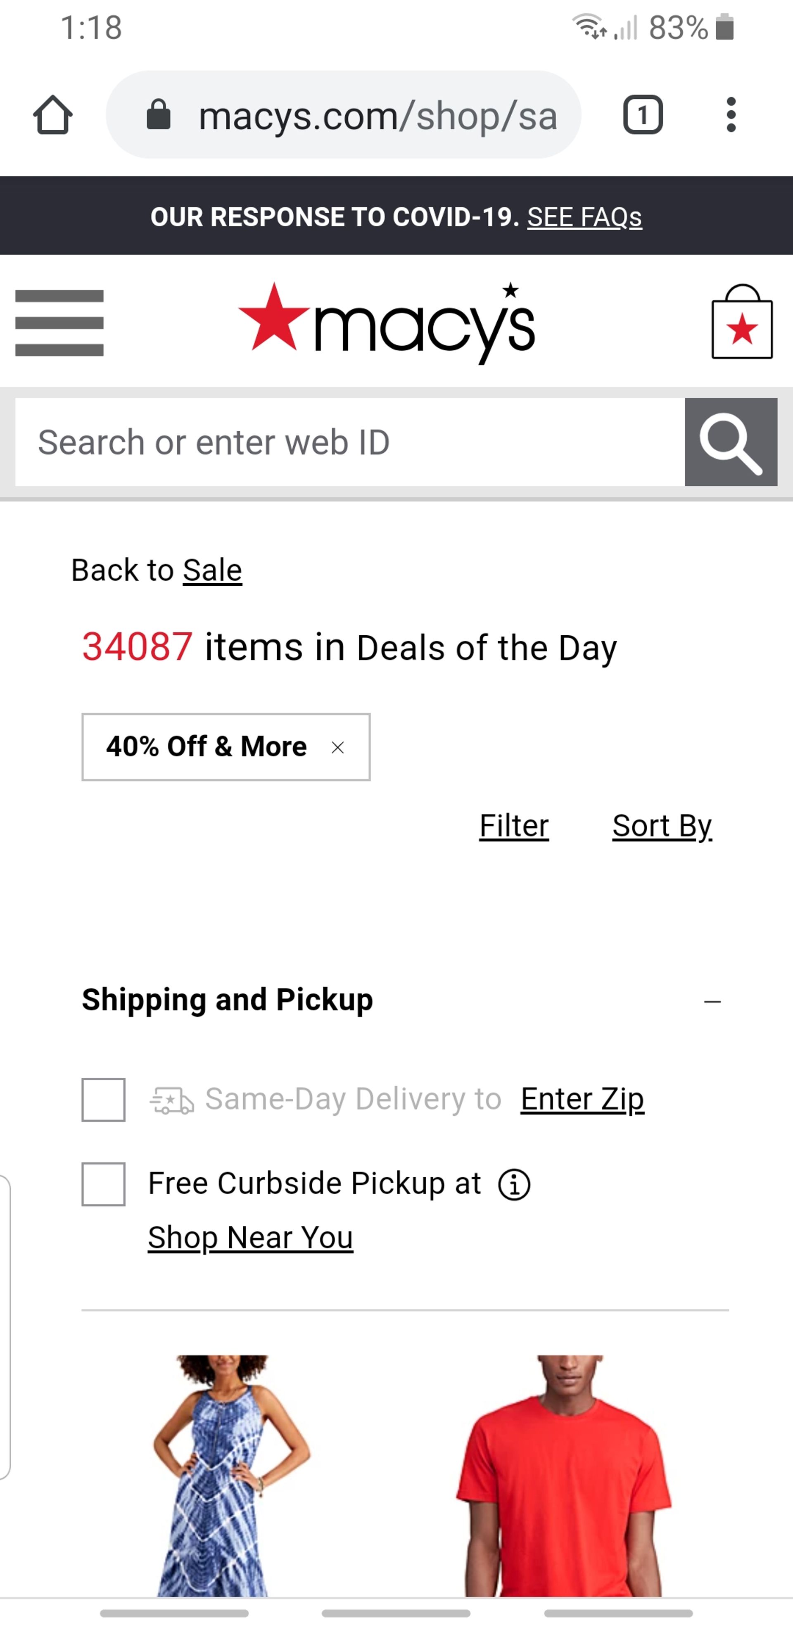Open the Filter options
This screenshot has height=1630, width=793.
tap(514, 826)
